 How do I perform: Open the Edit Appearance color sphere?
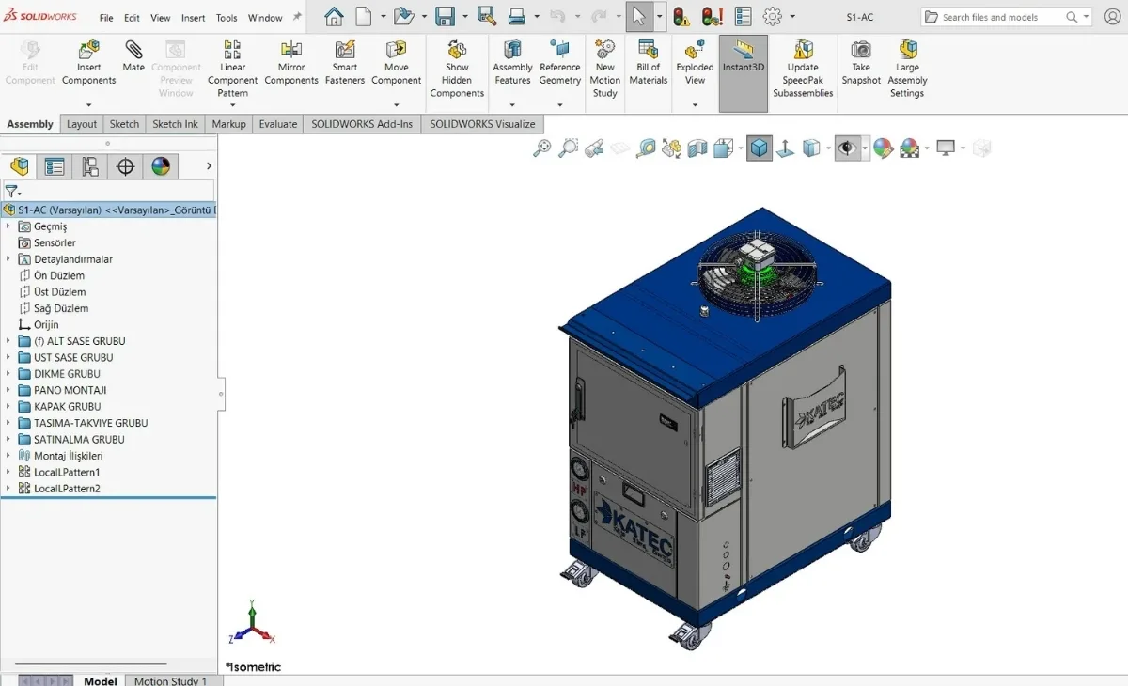pyautogui.click(x=883, y=148)
